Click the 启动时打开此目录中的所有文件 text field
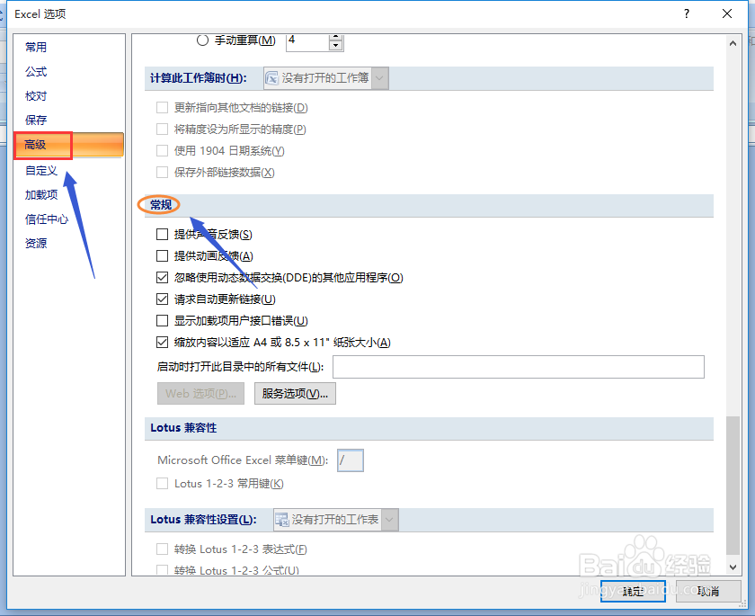The image size is (755, 616). tap(519, 367)
